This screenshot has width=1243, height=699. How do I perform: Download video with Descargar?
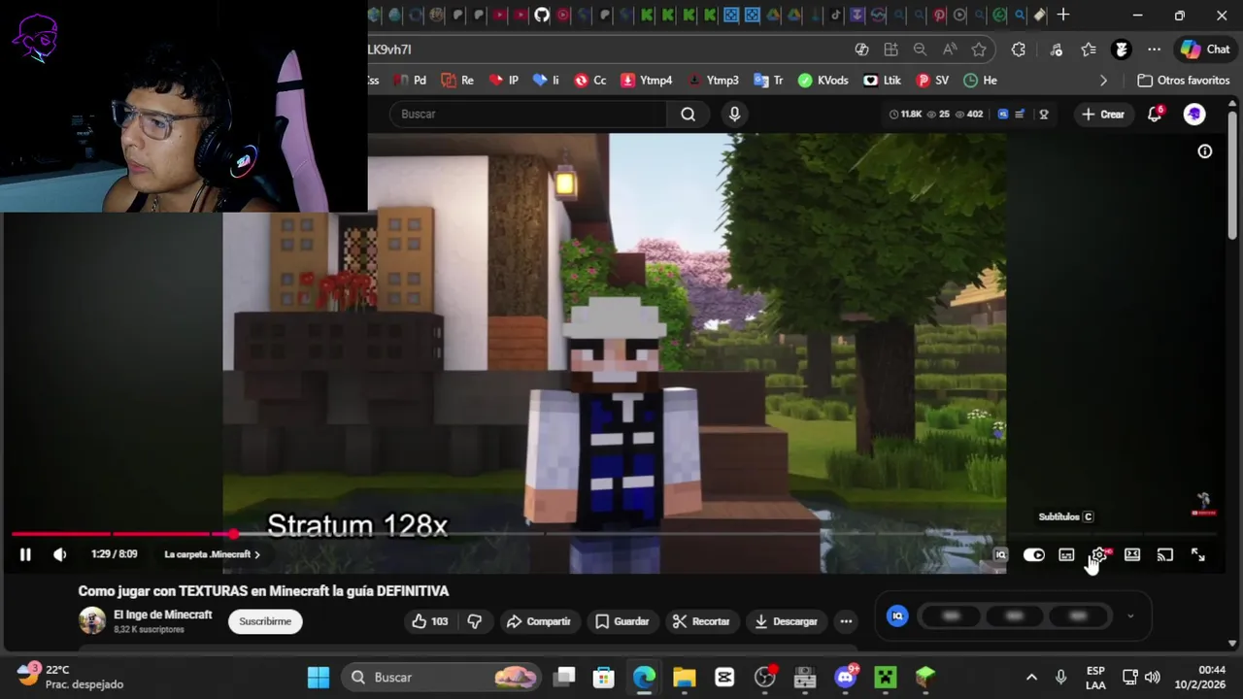pyautogui.click(x=786, y=621)
